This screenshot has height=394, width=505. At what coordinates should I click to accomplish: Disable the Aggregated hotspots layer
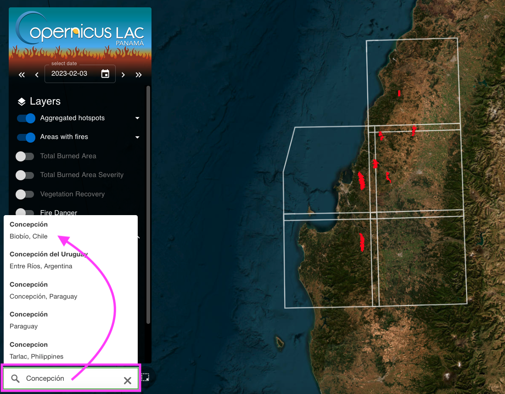click(26, 118)
